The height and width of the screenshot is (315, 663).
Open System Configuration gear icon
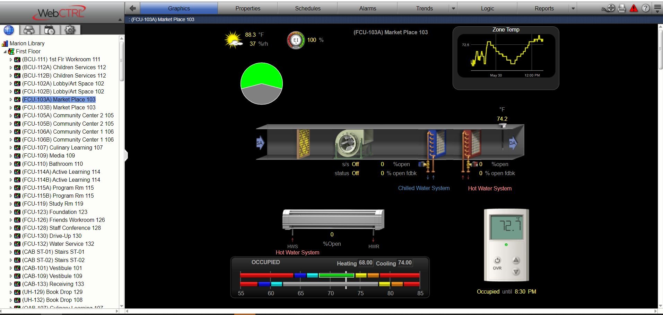(x=70, y=30)
